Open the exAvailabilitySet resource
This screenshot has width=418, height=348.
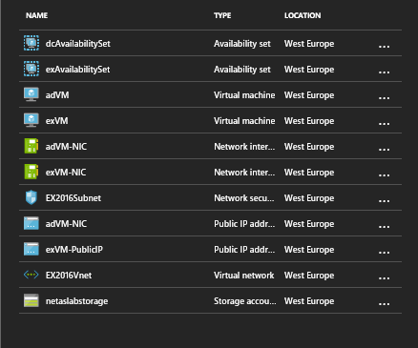click(x=77, y=70)
